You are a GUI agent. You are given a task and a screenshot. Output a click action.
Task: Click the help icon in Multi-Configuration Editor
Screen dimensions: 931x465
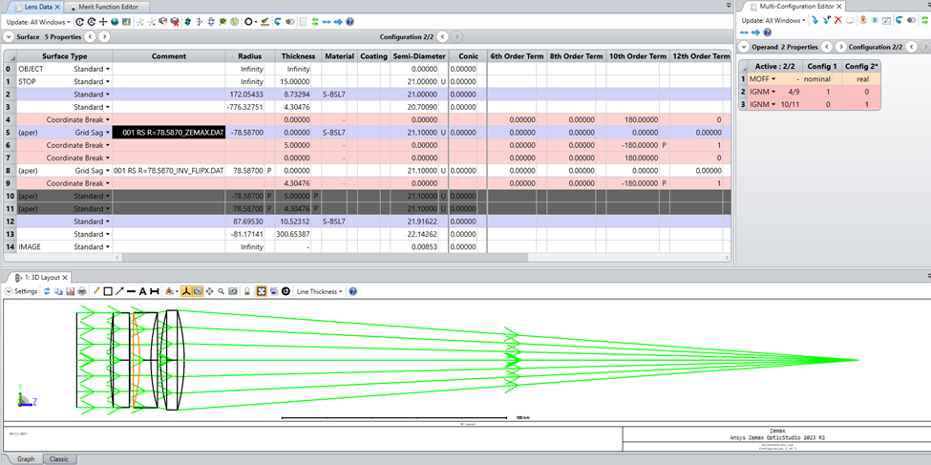(x=767, y=32)
